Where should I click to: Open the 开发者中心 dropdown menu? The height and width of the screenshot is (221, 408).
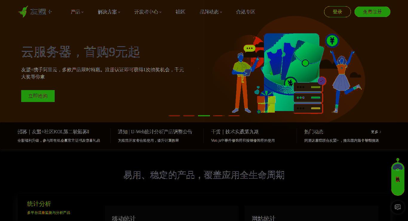(x=148, y=12)
